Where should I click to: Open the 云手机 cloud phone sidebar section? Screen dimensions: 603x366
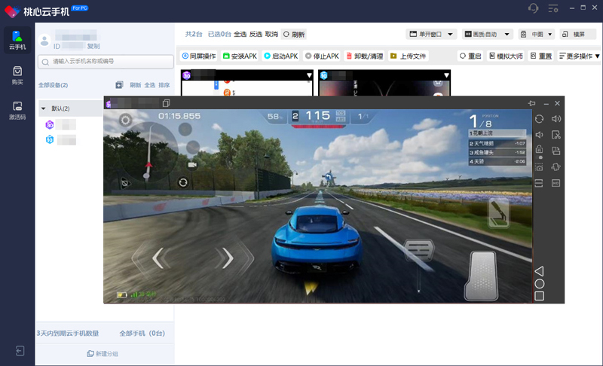(17, 40)
